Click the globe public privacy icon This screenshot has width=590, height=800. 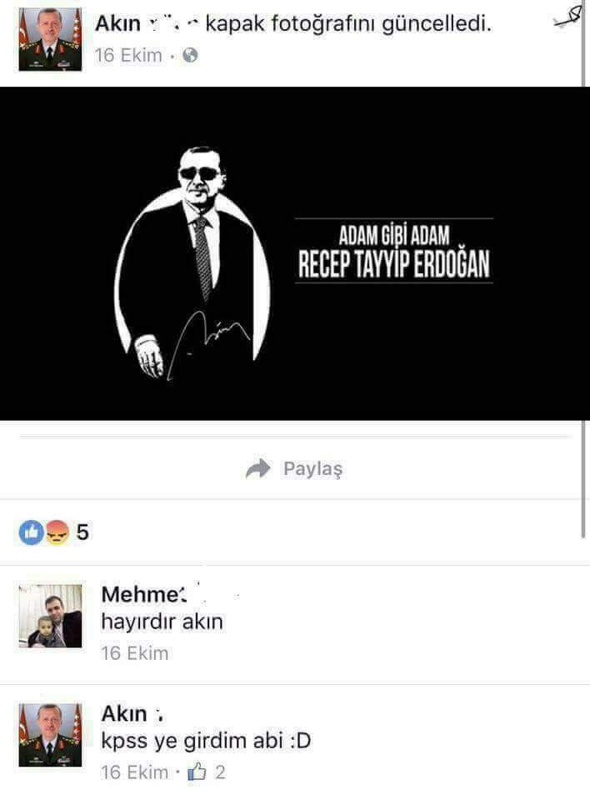click(x=190, y=55)
